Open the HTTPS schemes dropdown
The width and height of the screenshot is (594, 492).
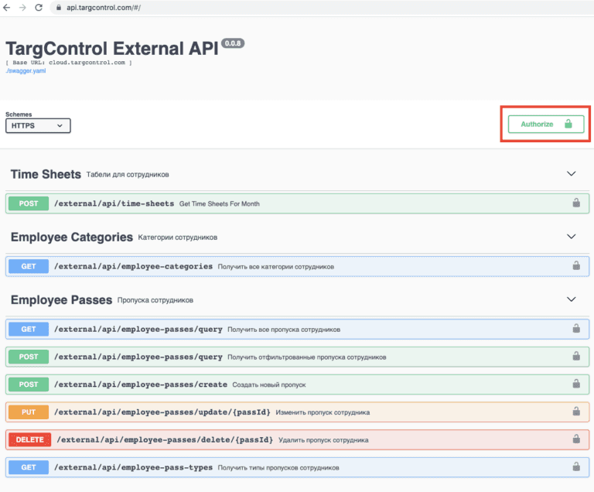(x=38, y=126)
